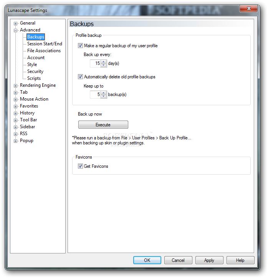This screenshot has height=278, width=268.
Task: Focus the days interval field showing 15
Action: click(x=95, y=63)
